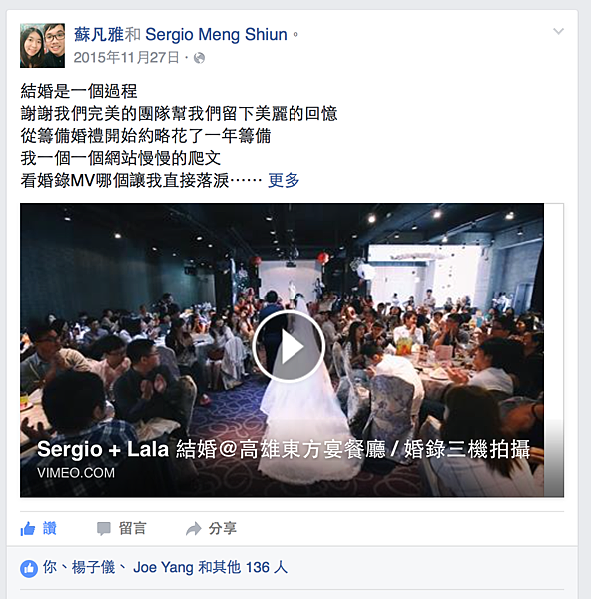Click the VIMEO.COM source label
The image size is (591, 599).
click(76, 473)
